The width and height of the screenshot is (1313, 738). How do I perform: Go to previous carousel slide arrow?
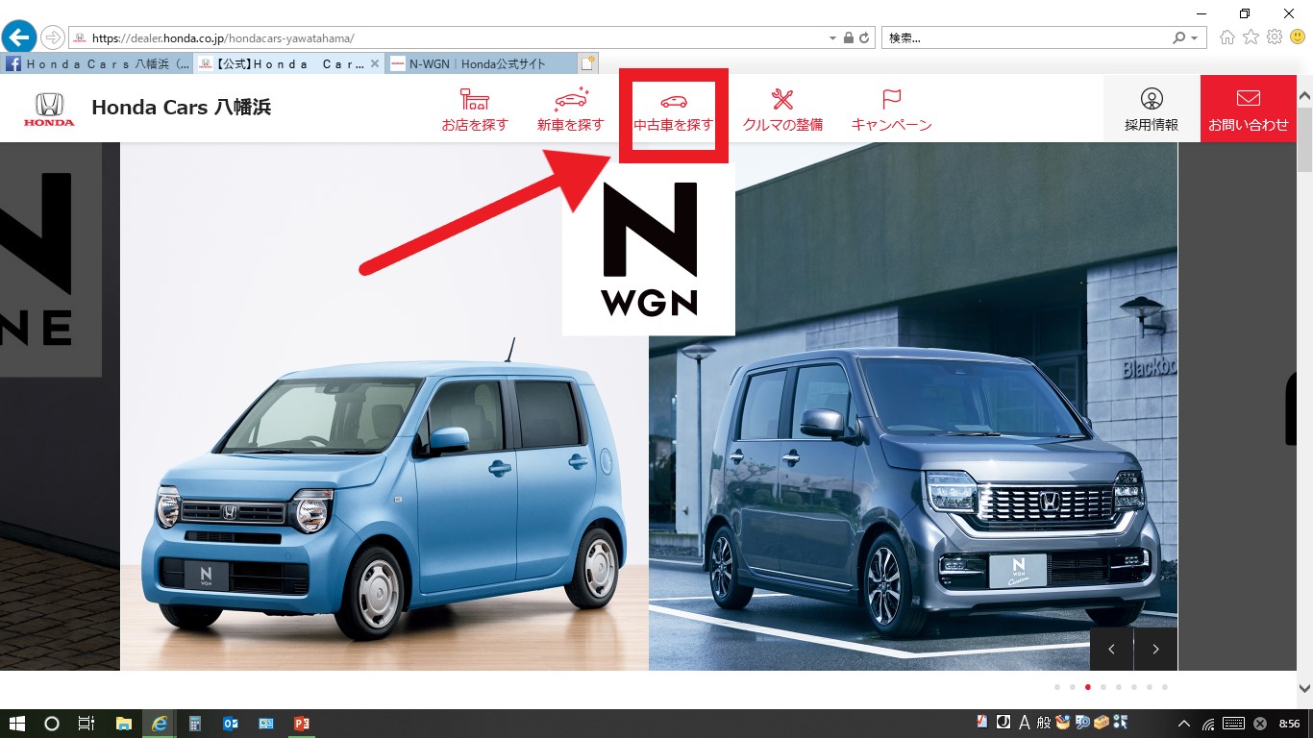(1112, 649)
